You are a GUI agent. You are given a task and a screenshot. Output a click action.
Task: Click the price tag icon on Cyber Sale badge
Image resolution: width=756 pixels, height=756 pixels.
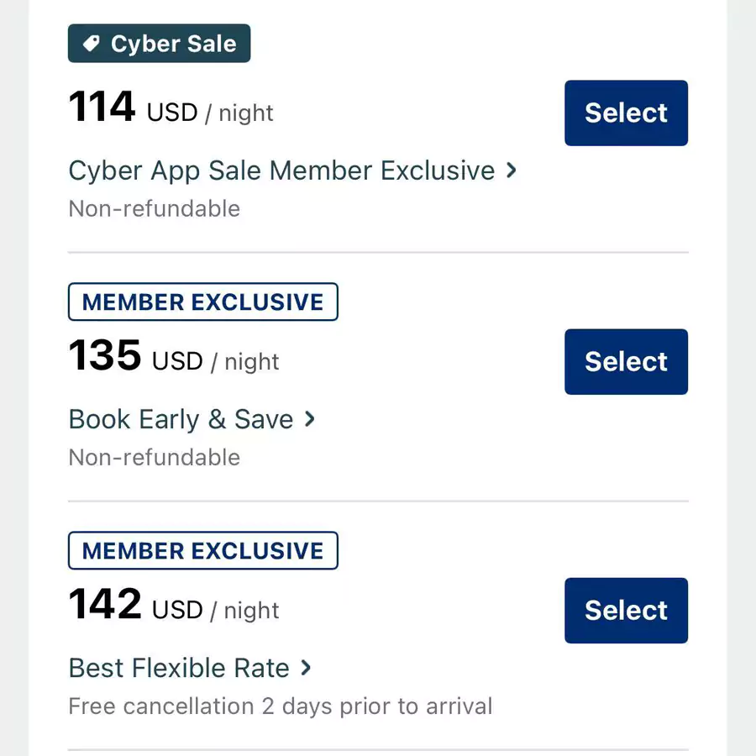92,43
